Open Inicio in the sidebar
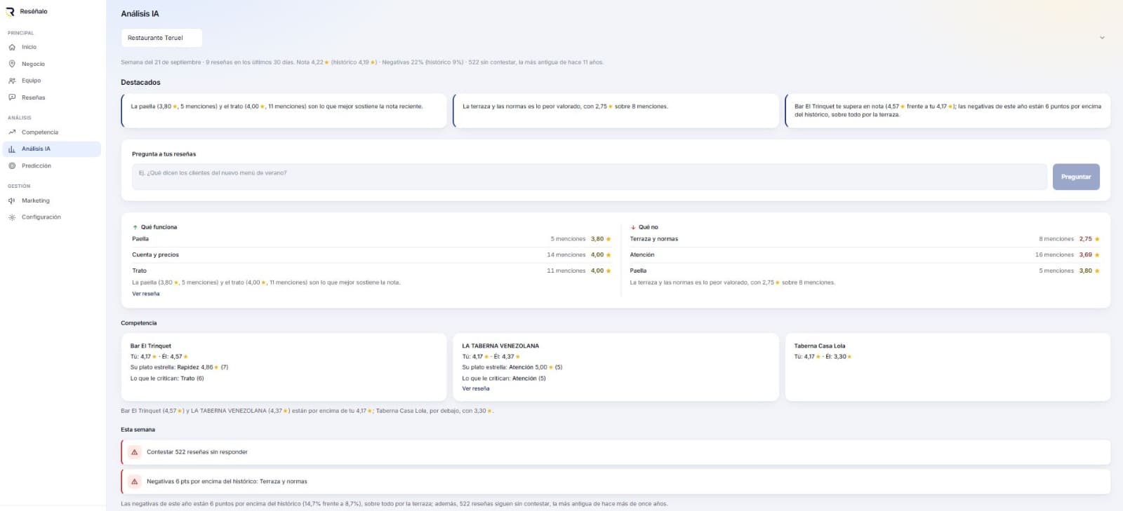 52,47
